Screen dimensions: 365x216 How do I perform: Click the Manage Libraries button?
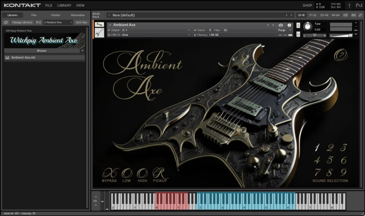22,22
